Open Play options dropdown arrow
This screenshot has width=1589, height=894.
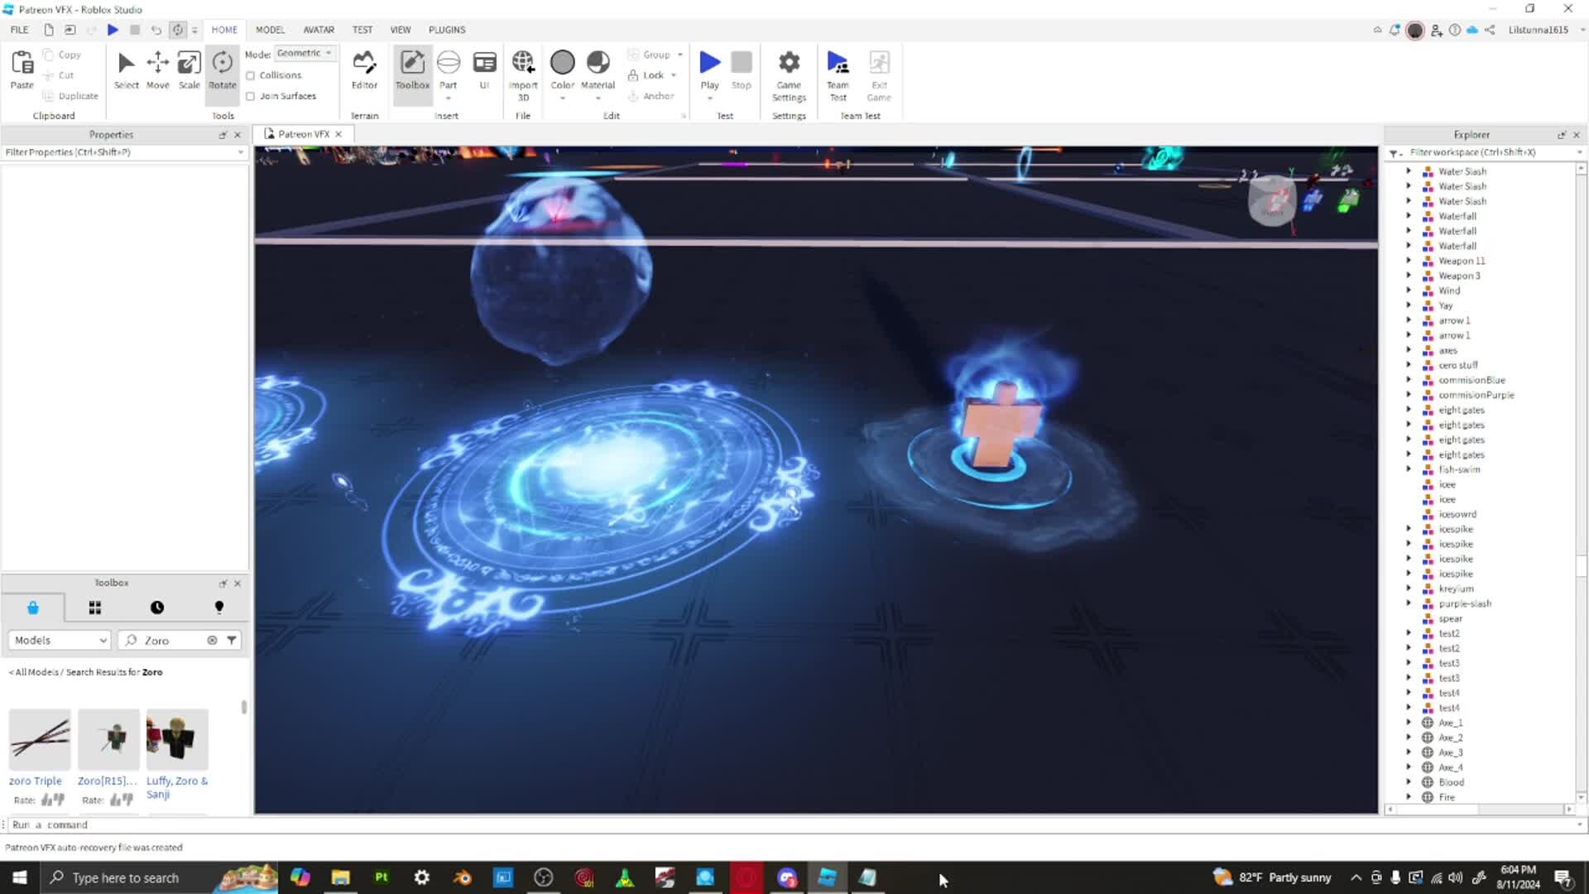click(x=709, y=99)
